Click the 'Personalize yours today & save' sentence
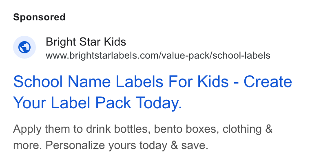Image resolution: width=310 pixels, height=162 pixels. point(127,145)
